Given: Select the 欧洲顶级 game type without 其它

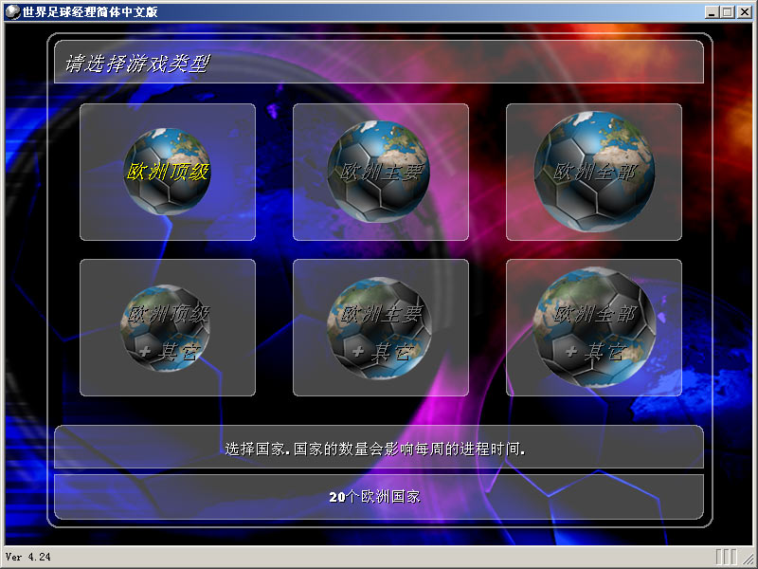Looking at the screenshot, I should [168, 172].
